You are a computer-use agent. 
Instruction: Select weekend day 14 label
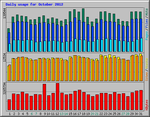coord(66,114)
